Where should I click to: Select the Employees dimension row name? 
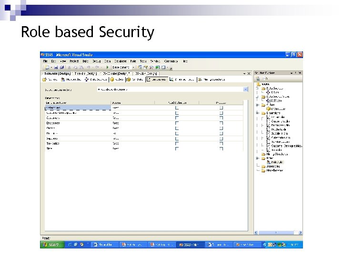click(x=53, y=123)
